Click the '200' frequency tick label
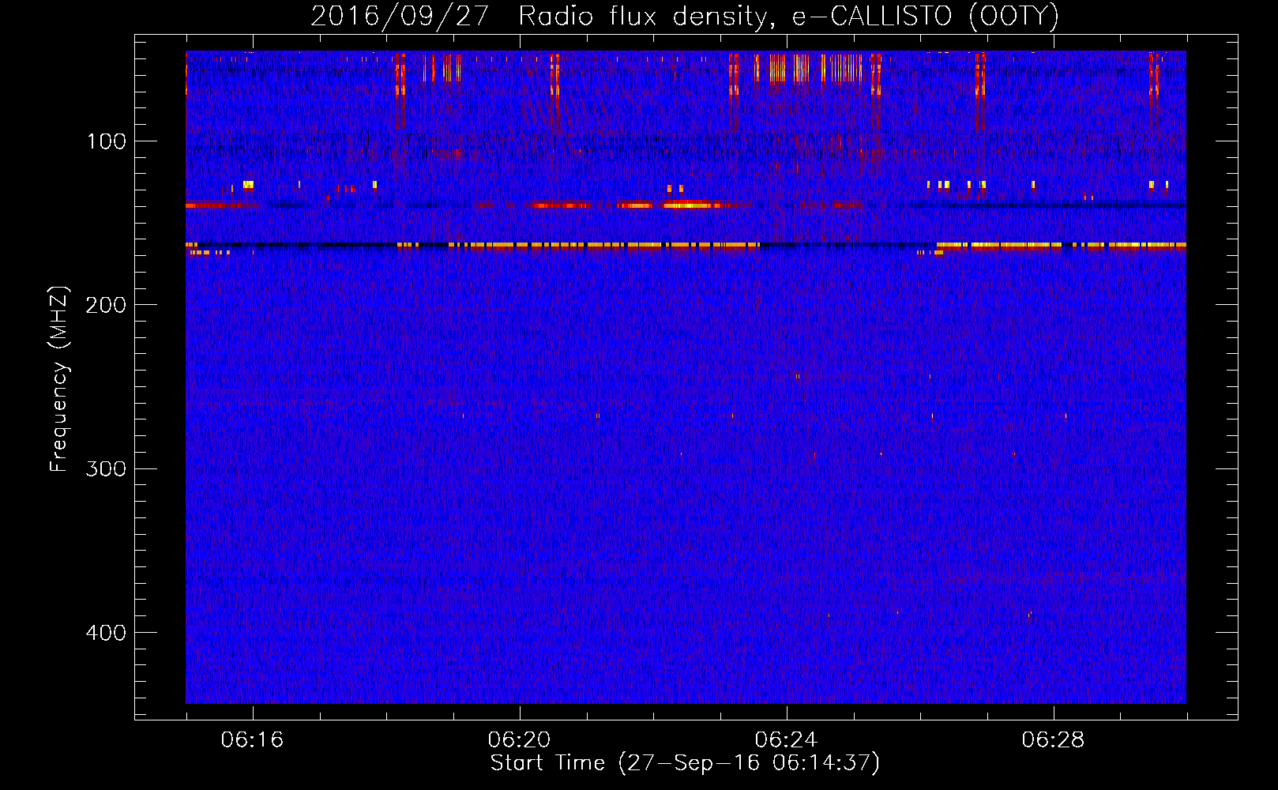The image size is (1278, 790). tap(106, 305)
